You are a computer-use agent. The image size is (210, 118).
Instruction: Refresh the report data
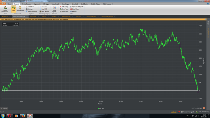(73, 11)
